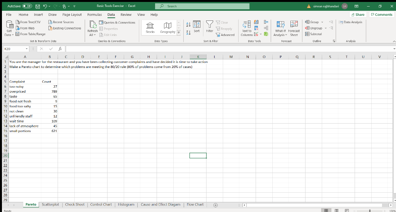Open the Control Chart sheet
Image resolution: width=396 pixels, height=212 pixels.
[x=101, y=204]
